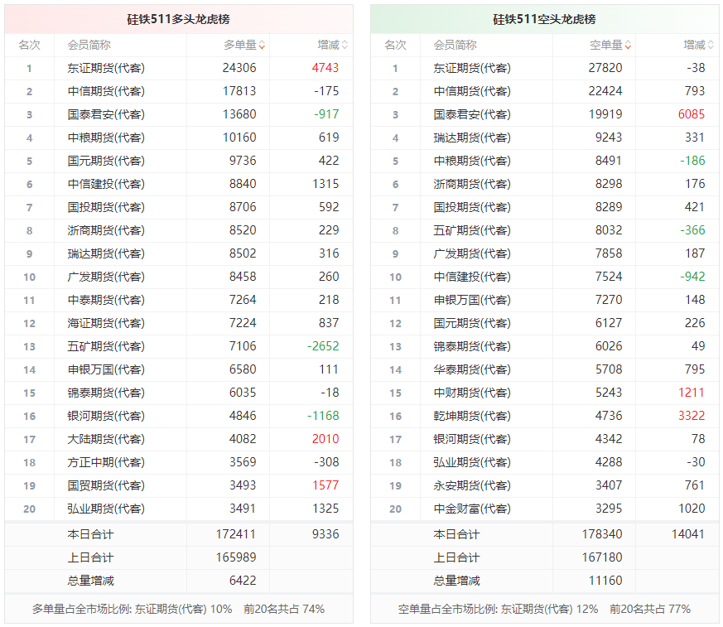The width and height of the screenshot is (723, 627).
Task: Click short position value 27820
Action: tap(605, 68)
